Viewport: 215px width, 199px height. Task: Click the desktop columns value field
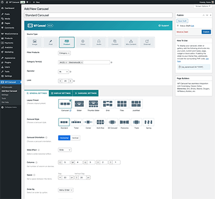[x=66, y=162]
